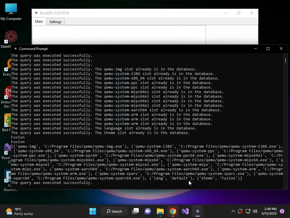Screen dimensions: 290x218
Task: Minimize the Command Prompt window
Action: point(255,49)
